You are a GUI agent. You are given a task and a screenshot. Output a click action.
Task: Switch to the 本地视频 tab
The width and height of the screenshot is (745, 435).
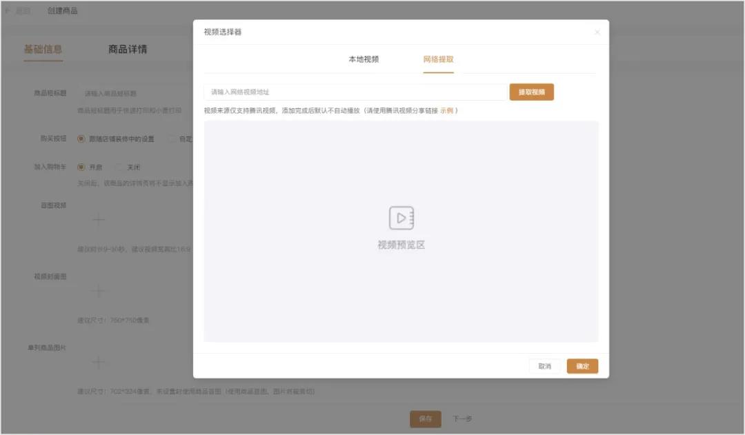point(364,59)
